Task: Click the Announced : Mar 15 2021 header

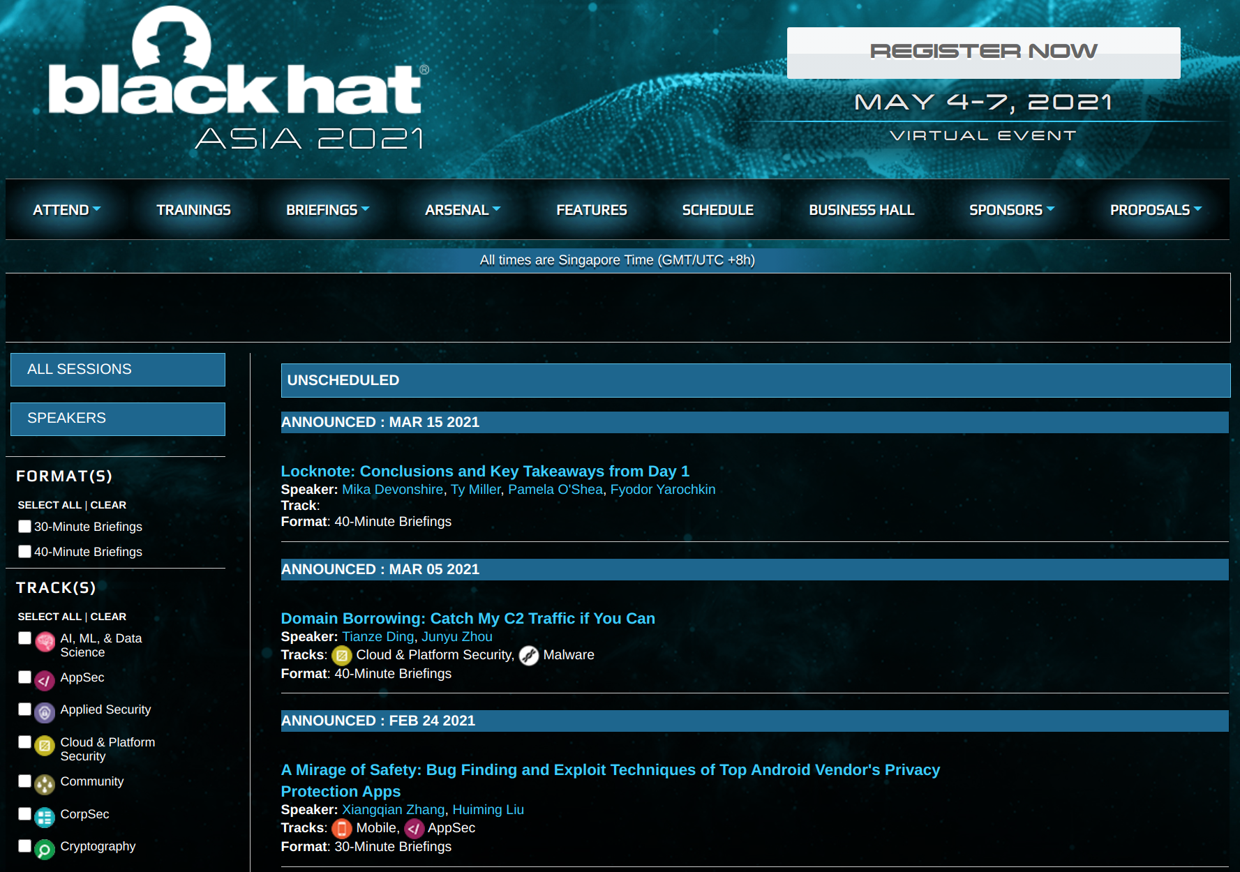Action: [754, 422]
